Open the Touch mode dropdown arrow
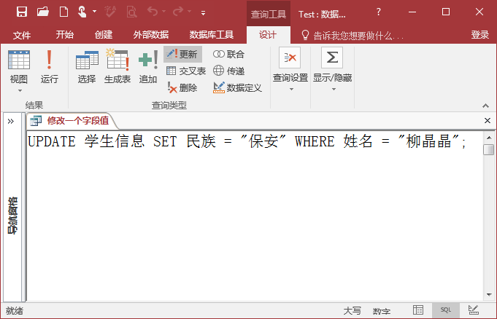Screen dimensions: 497x319 (x=94, y=12)
